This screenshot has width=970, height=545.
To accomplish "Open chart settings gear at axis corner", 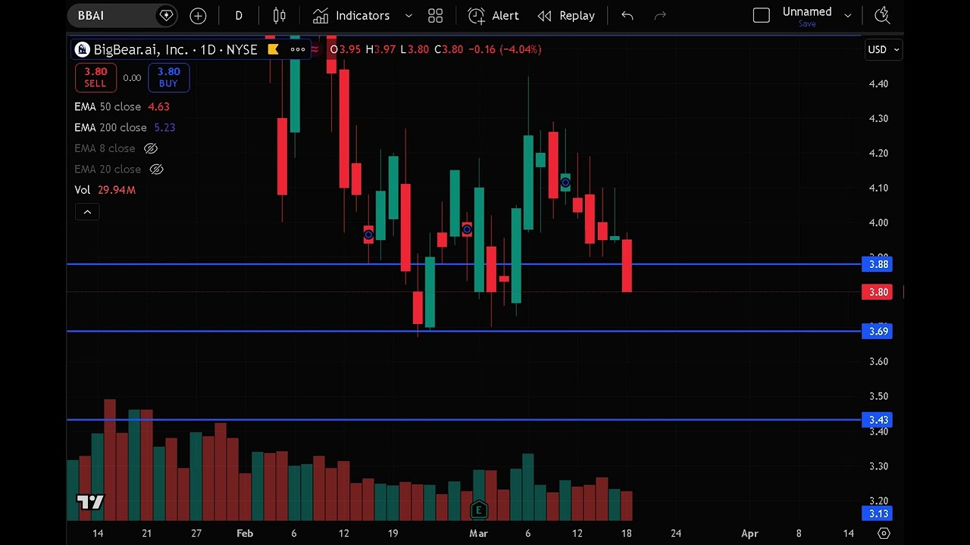I will [884, 533].
